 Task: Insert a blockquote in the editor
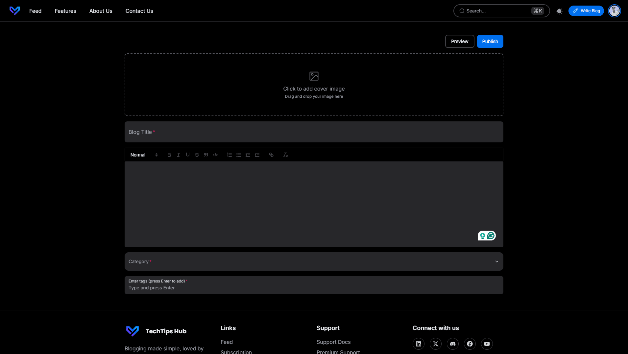tap(206, 155)
